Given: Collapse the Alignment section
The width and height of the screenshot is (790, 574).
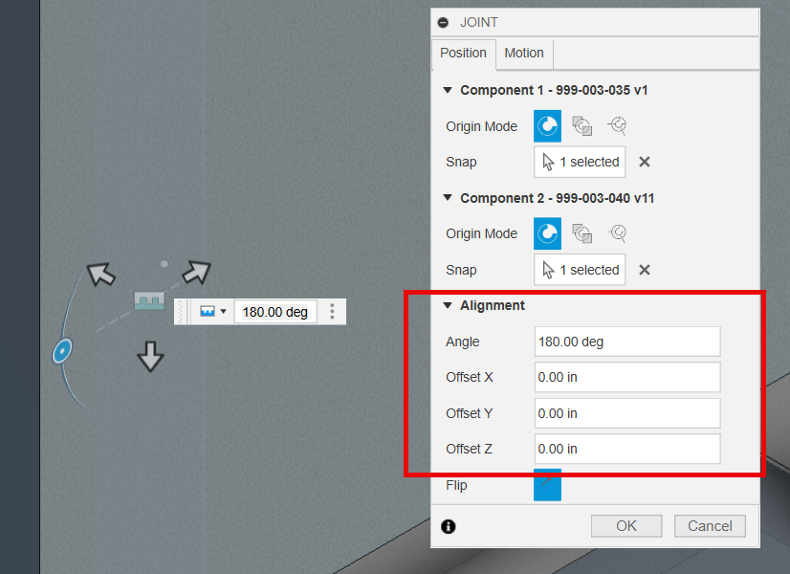Looking at the screenshot, I should coord(447,305).
